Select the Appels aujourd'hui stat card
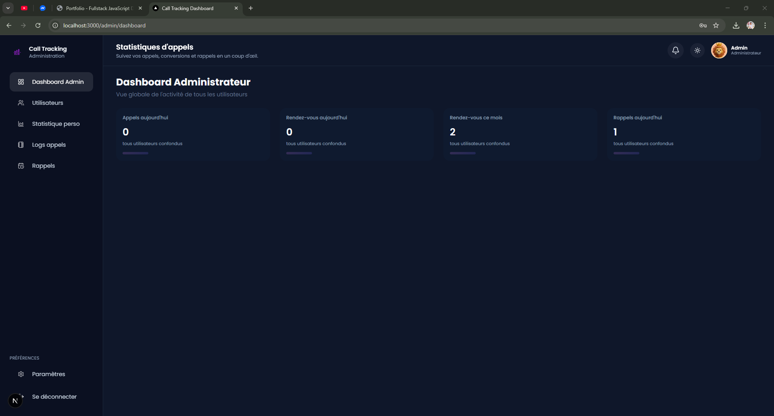Viewport: 774px width, 416px height. [193, 135]
